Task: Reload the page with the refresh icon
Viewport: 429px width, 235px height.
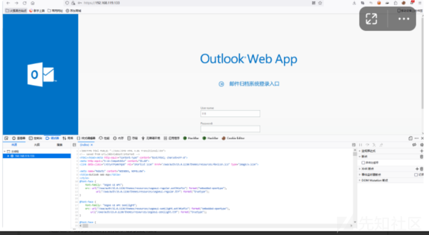Action: click(24, 3)
